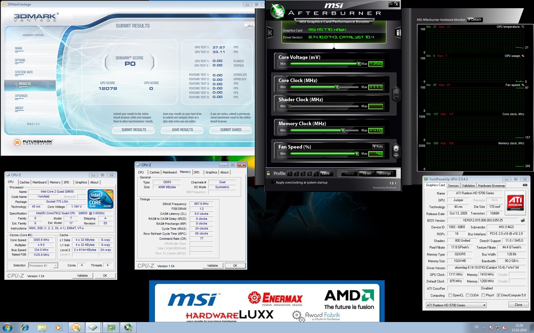Switch to CPU-Z taskbar icon

tap(93, 328)
